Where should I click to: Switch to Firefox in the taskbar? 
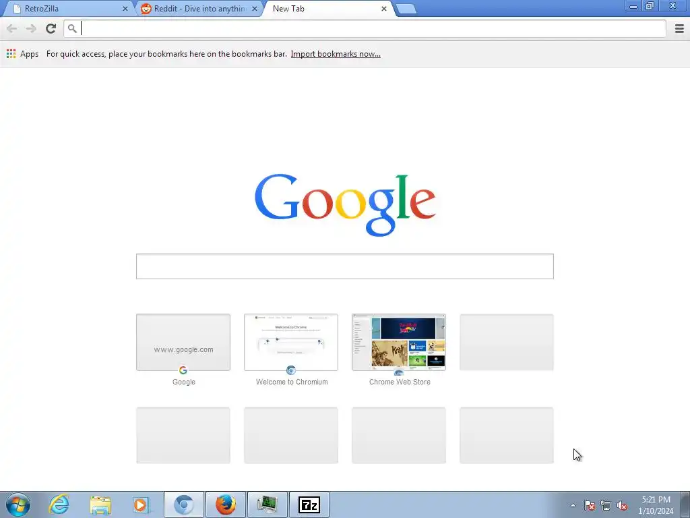[x=225, y=505]
